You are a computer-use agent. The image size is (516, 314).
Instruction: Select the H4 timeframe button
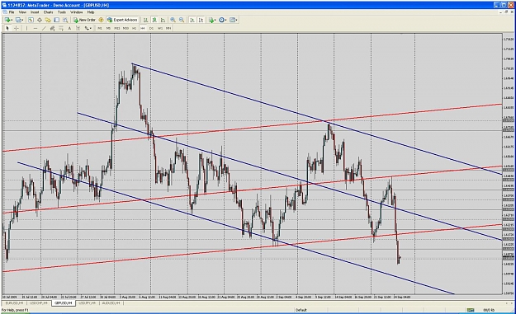[143, 28]
